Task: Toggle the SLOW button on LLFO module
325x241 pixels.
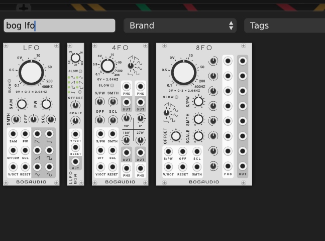Action: coord(80,71)
